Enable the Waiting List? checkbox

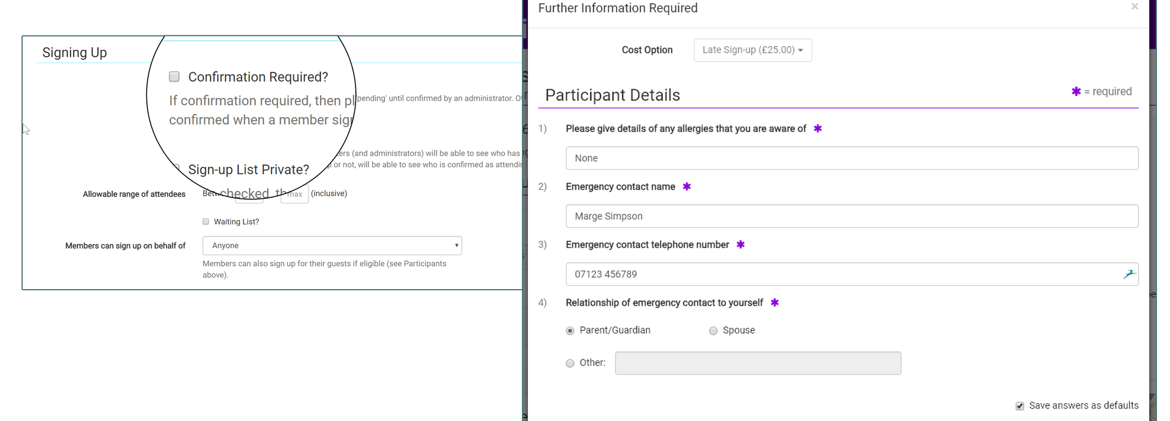click(x=206, y=222)
